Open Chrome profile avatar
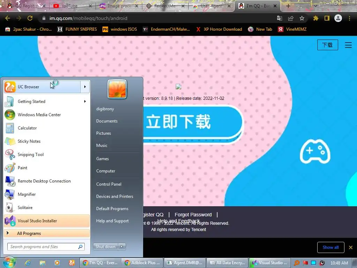Screen dimensions: 357x268 tap(338, 18)
